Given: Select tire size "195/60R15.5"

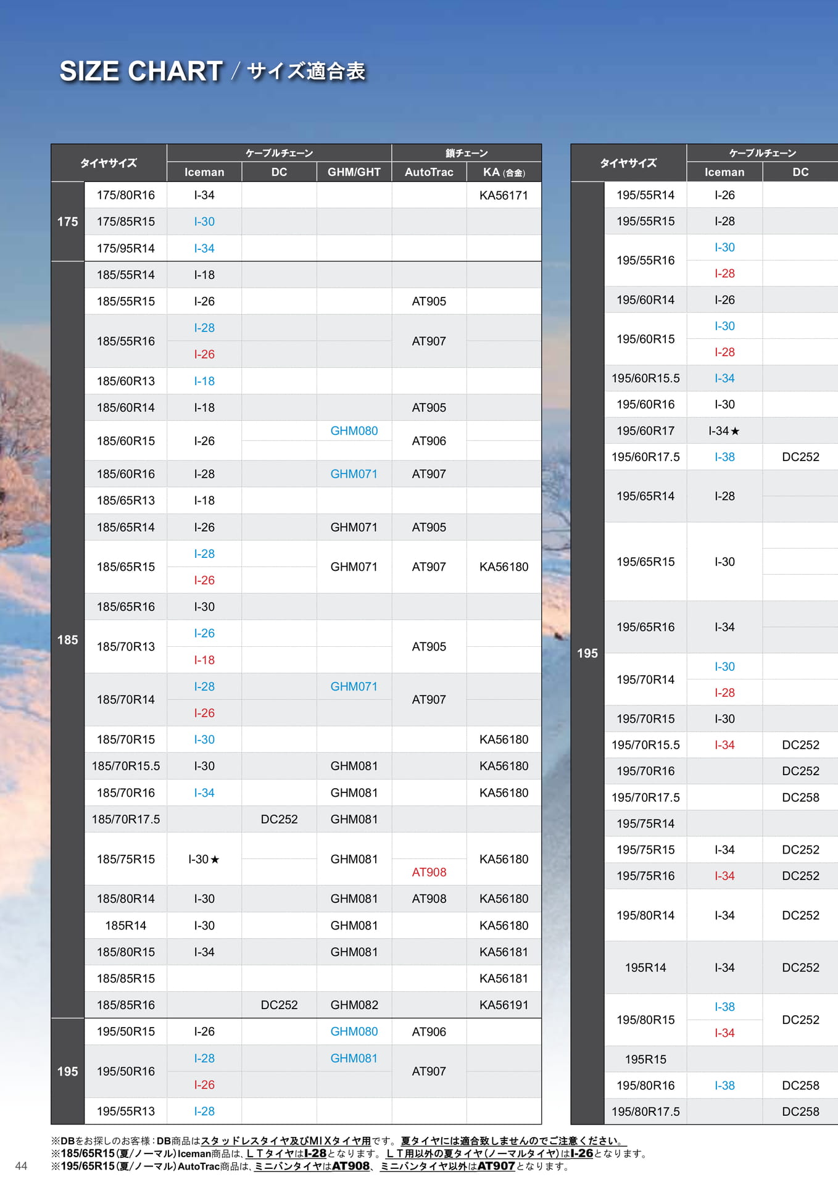Looking at the screenshot, I should pyautogui.click(x=645, y=378).
